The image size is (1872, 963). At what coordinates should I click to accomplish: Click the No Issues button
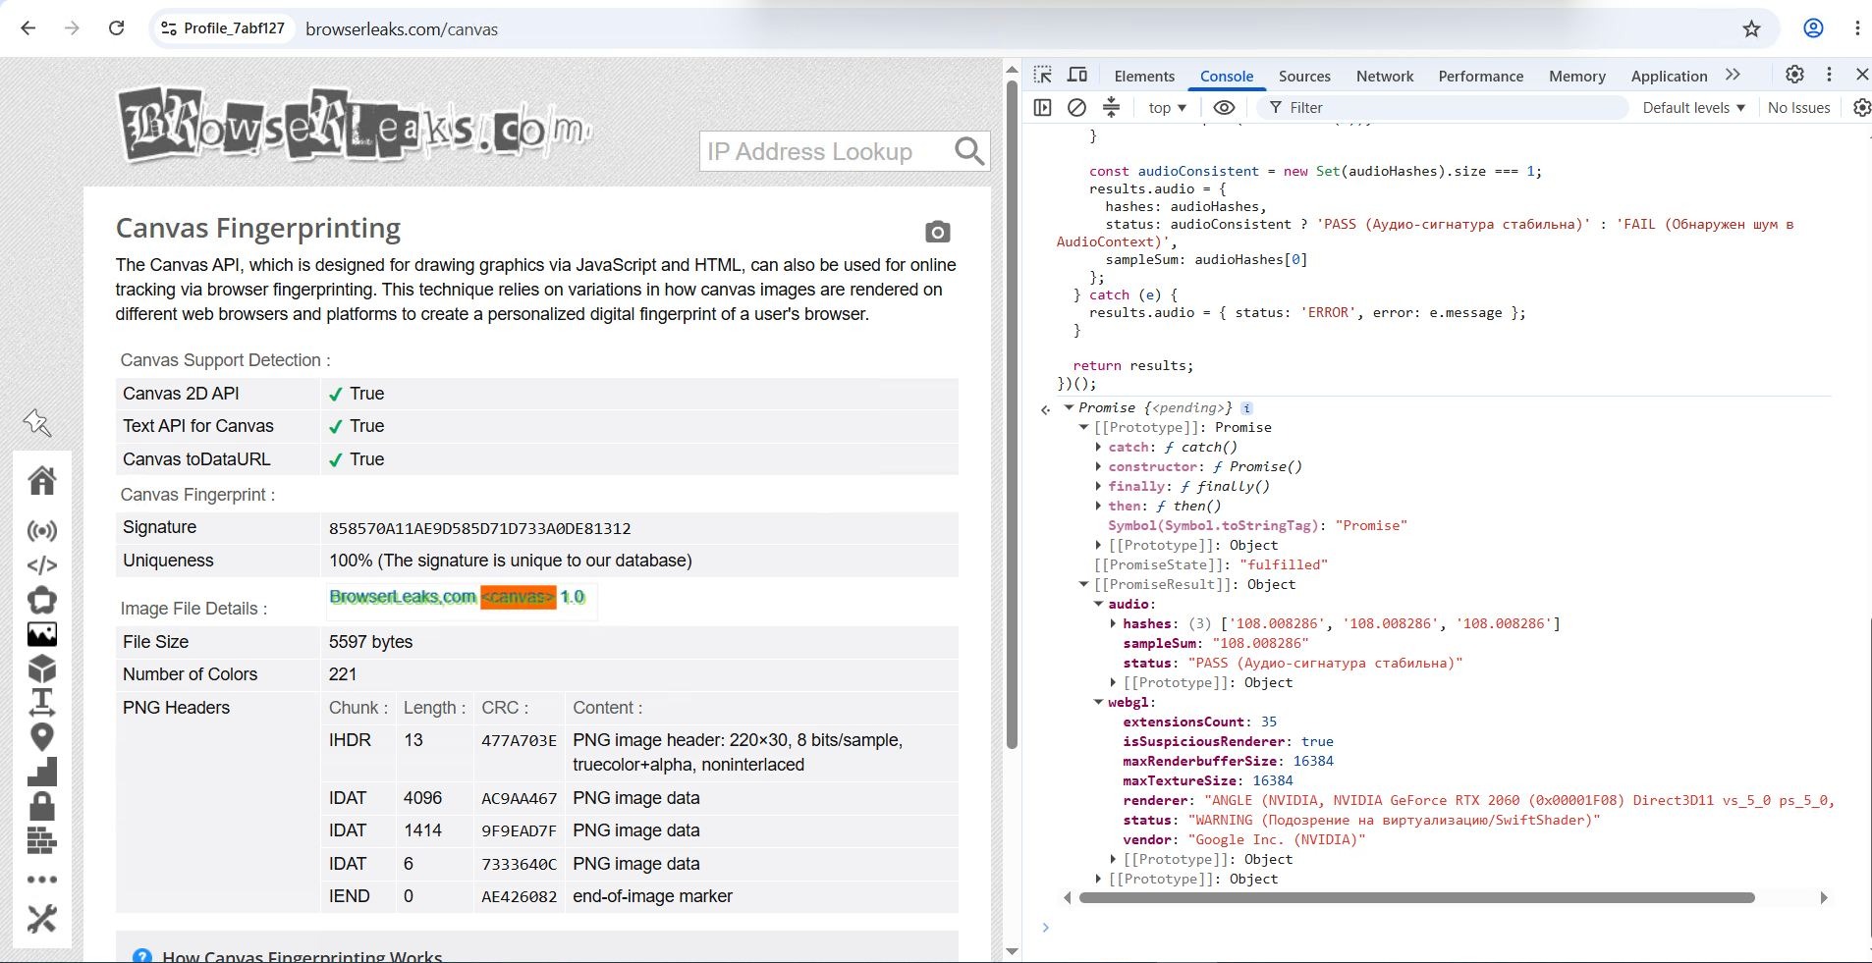(x=1798, y=108)
